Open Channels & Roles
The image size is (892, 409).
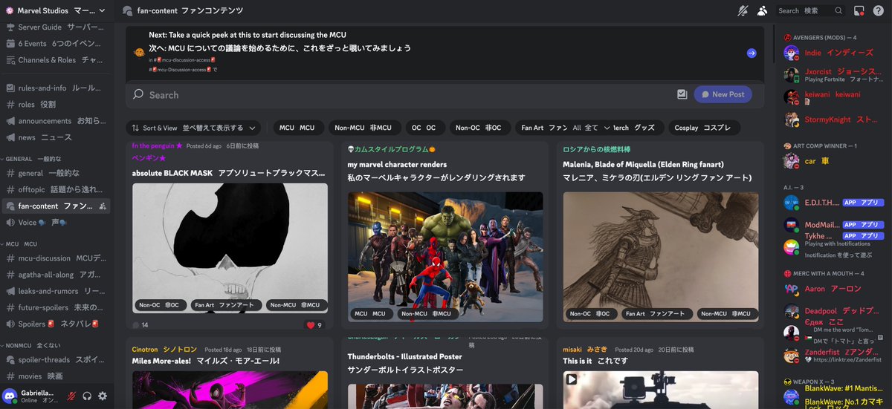pos(55,60)
